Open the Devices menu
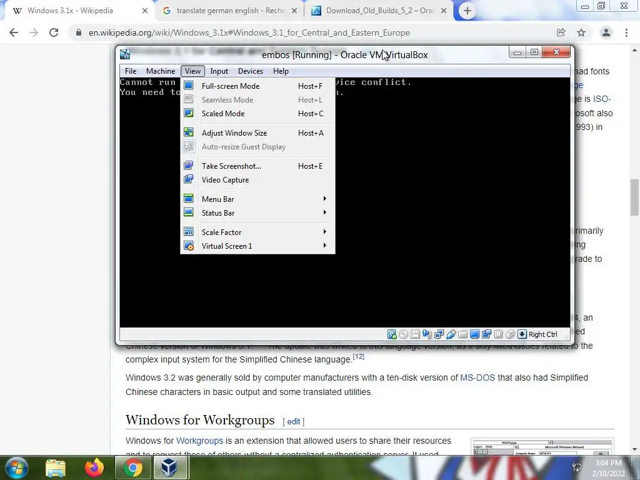The image size is (640, 480). click(x=251, y=71)
